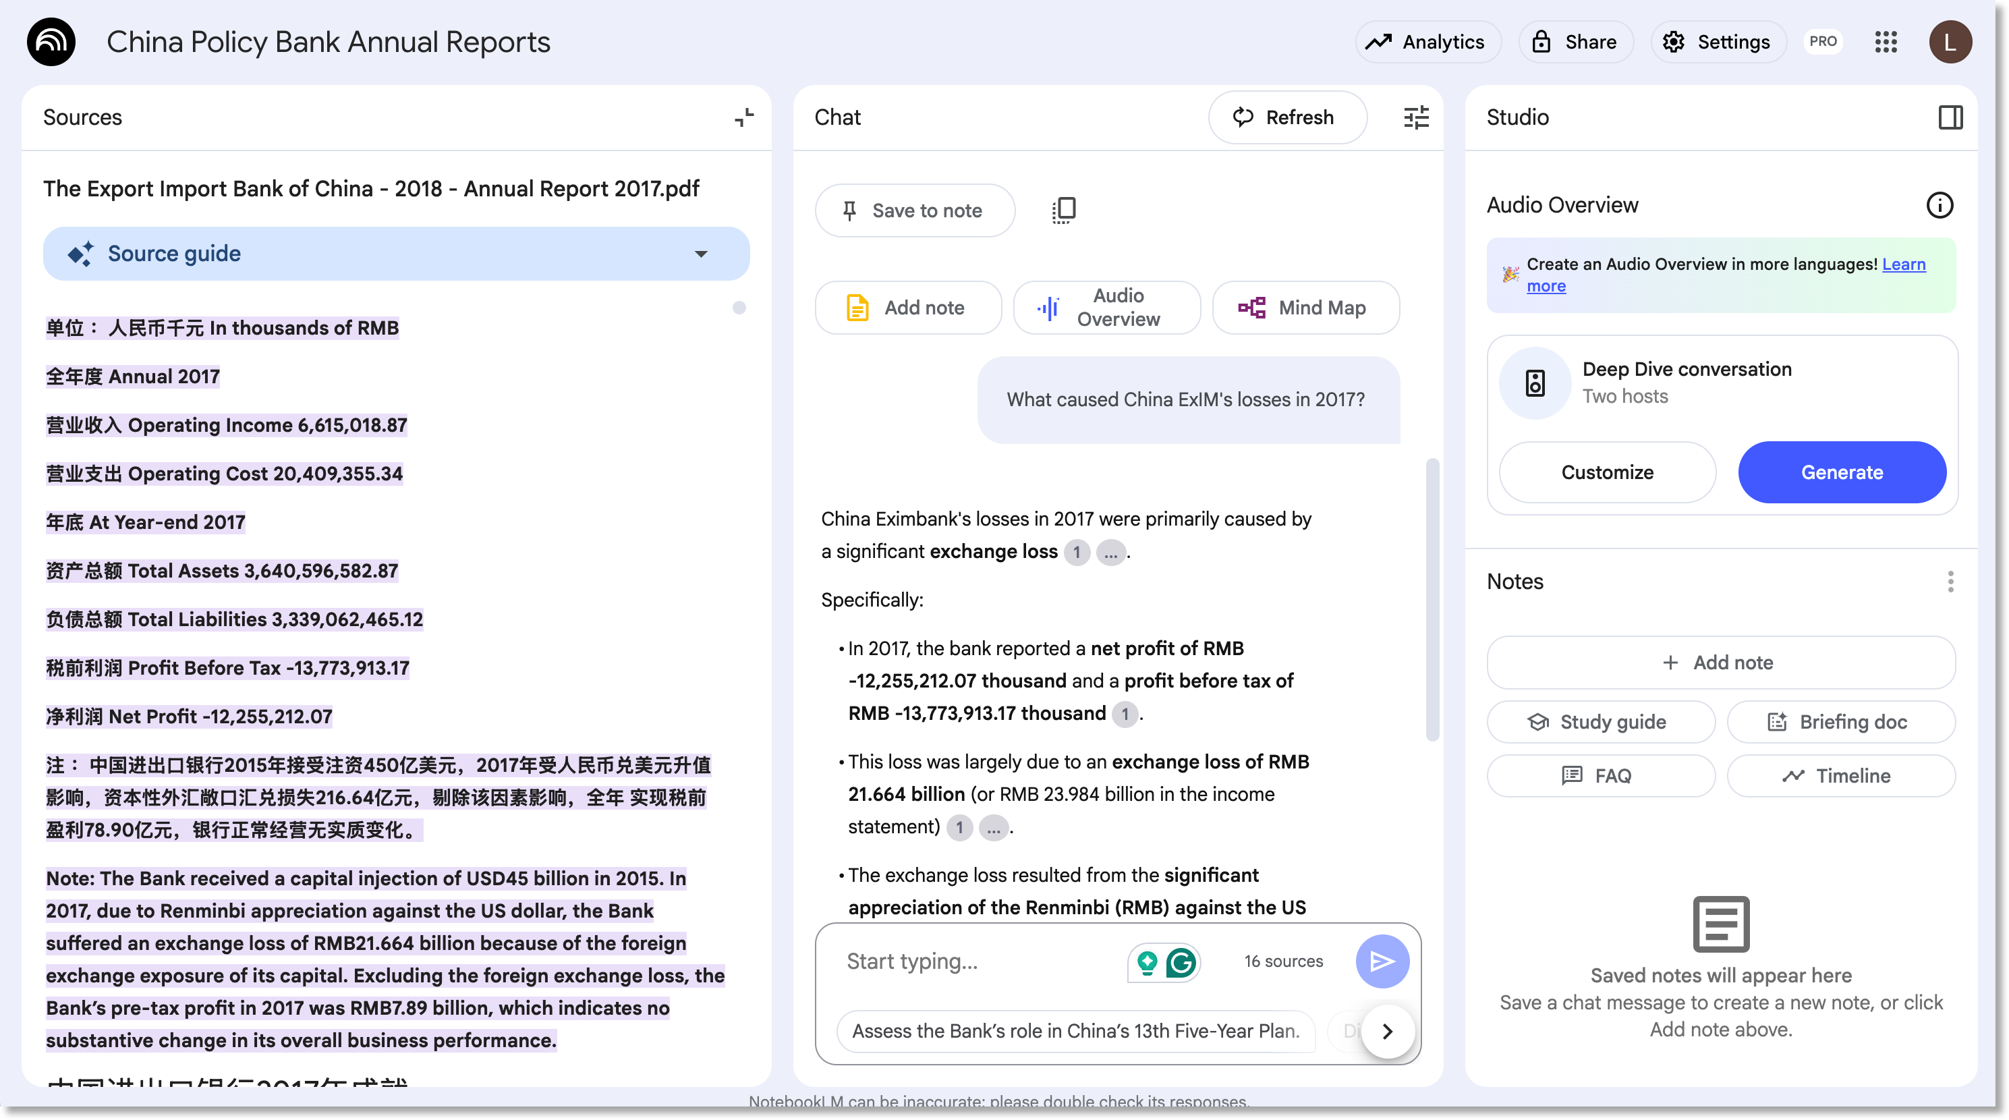This screenshot has width=2009, height=1120.
Task: Click the Total Assets 3,640,596,582.87 line
Action: (221, 570)
